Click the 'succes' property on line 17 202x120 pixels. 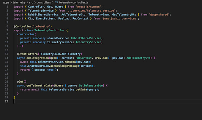click(x=39, y=70)
